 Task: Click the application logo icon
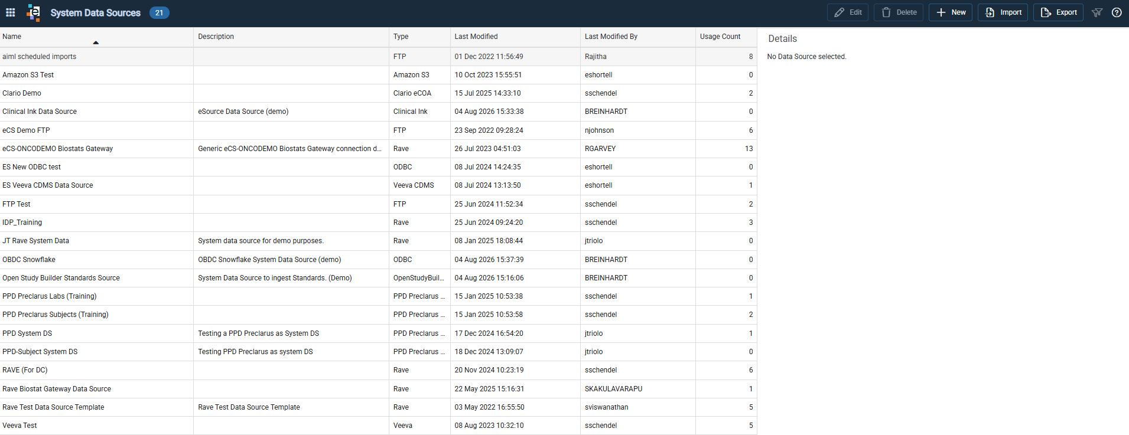pos(34,12)
